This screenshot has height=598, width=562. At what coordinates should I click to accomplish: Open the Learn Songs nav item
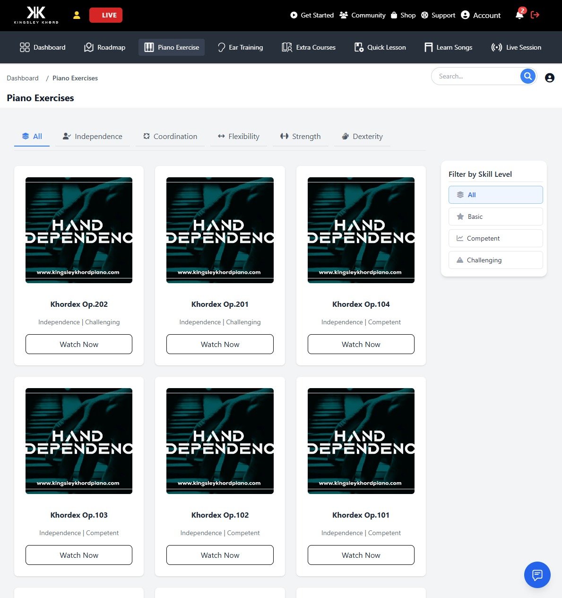point(448,47)
